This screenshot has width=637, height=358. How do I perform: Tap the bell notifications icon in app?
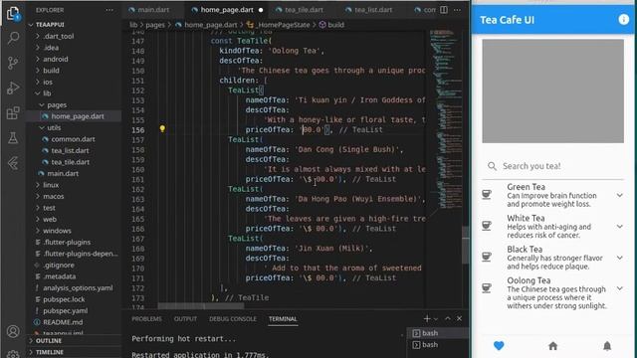607,346
